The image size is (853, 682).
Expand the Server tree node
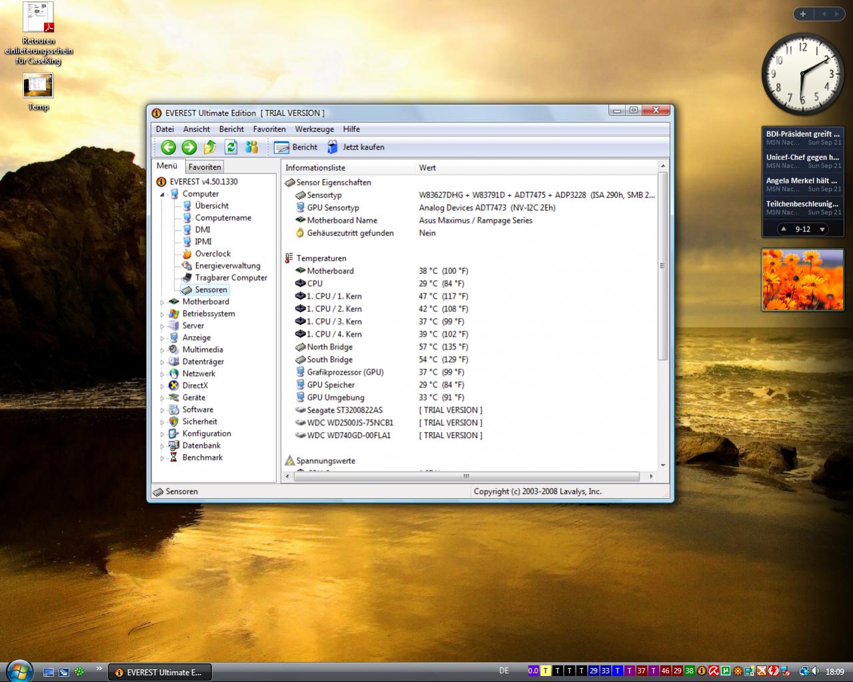(162, 326)
